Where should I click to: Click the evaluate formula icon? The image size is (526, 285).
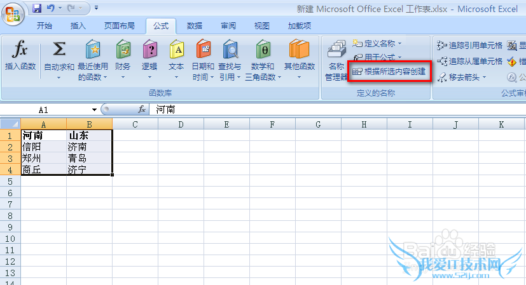click(x=511, y=77)
